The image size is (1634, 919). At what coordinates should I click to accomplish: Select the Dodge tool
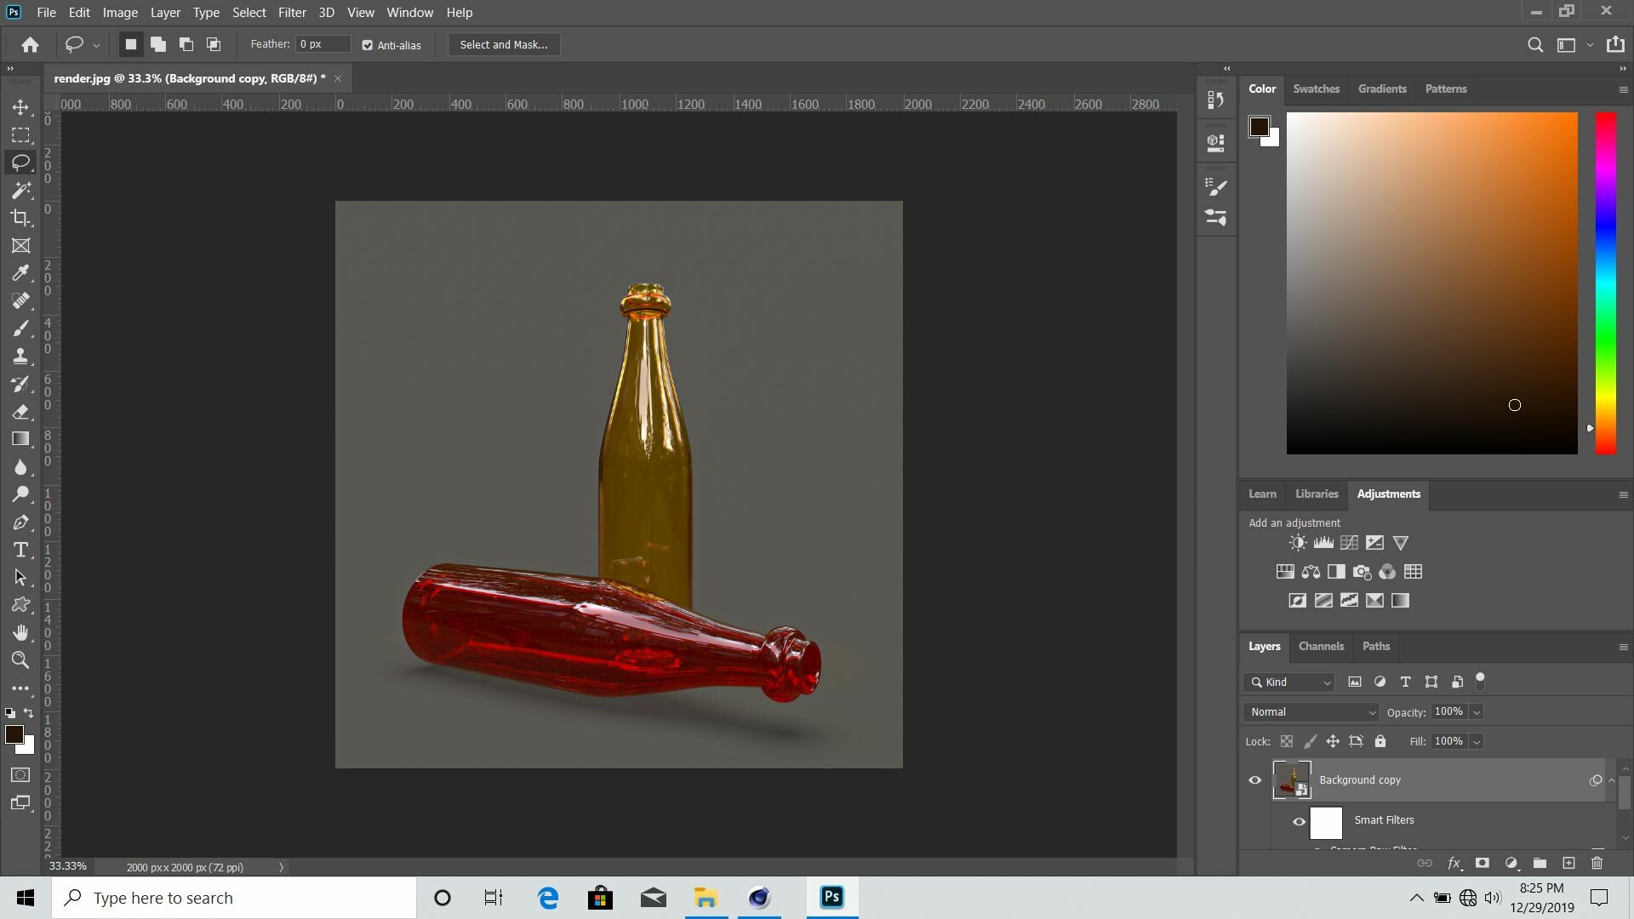pyautogui.click(x=20, y=494)
